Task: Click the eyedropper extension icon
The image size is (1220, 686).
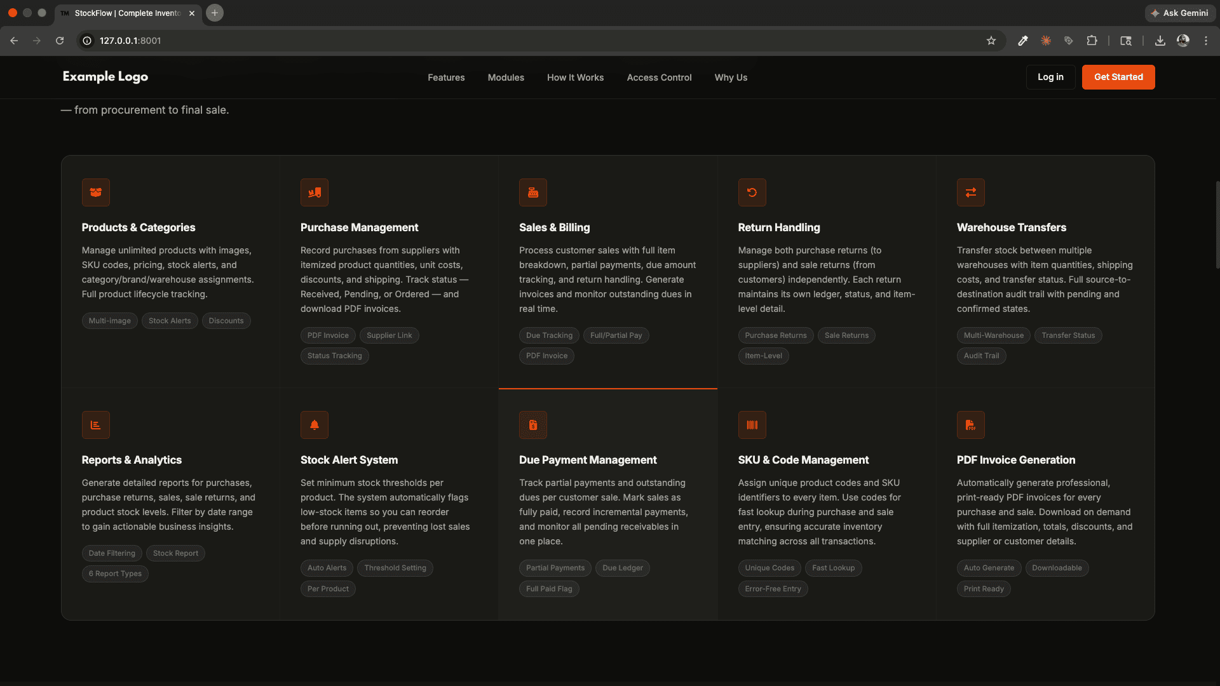Action: tap(1022, 41)
